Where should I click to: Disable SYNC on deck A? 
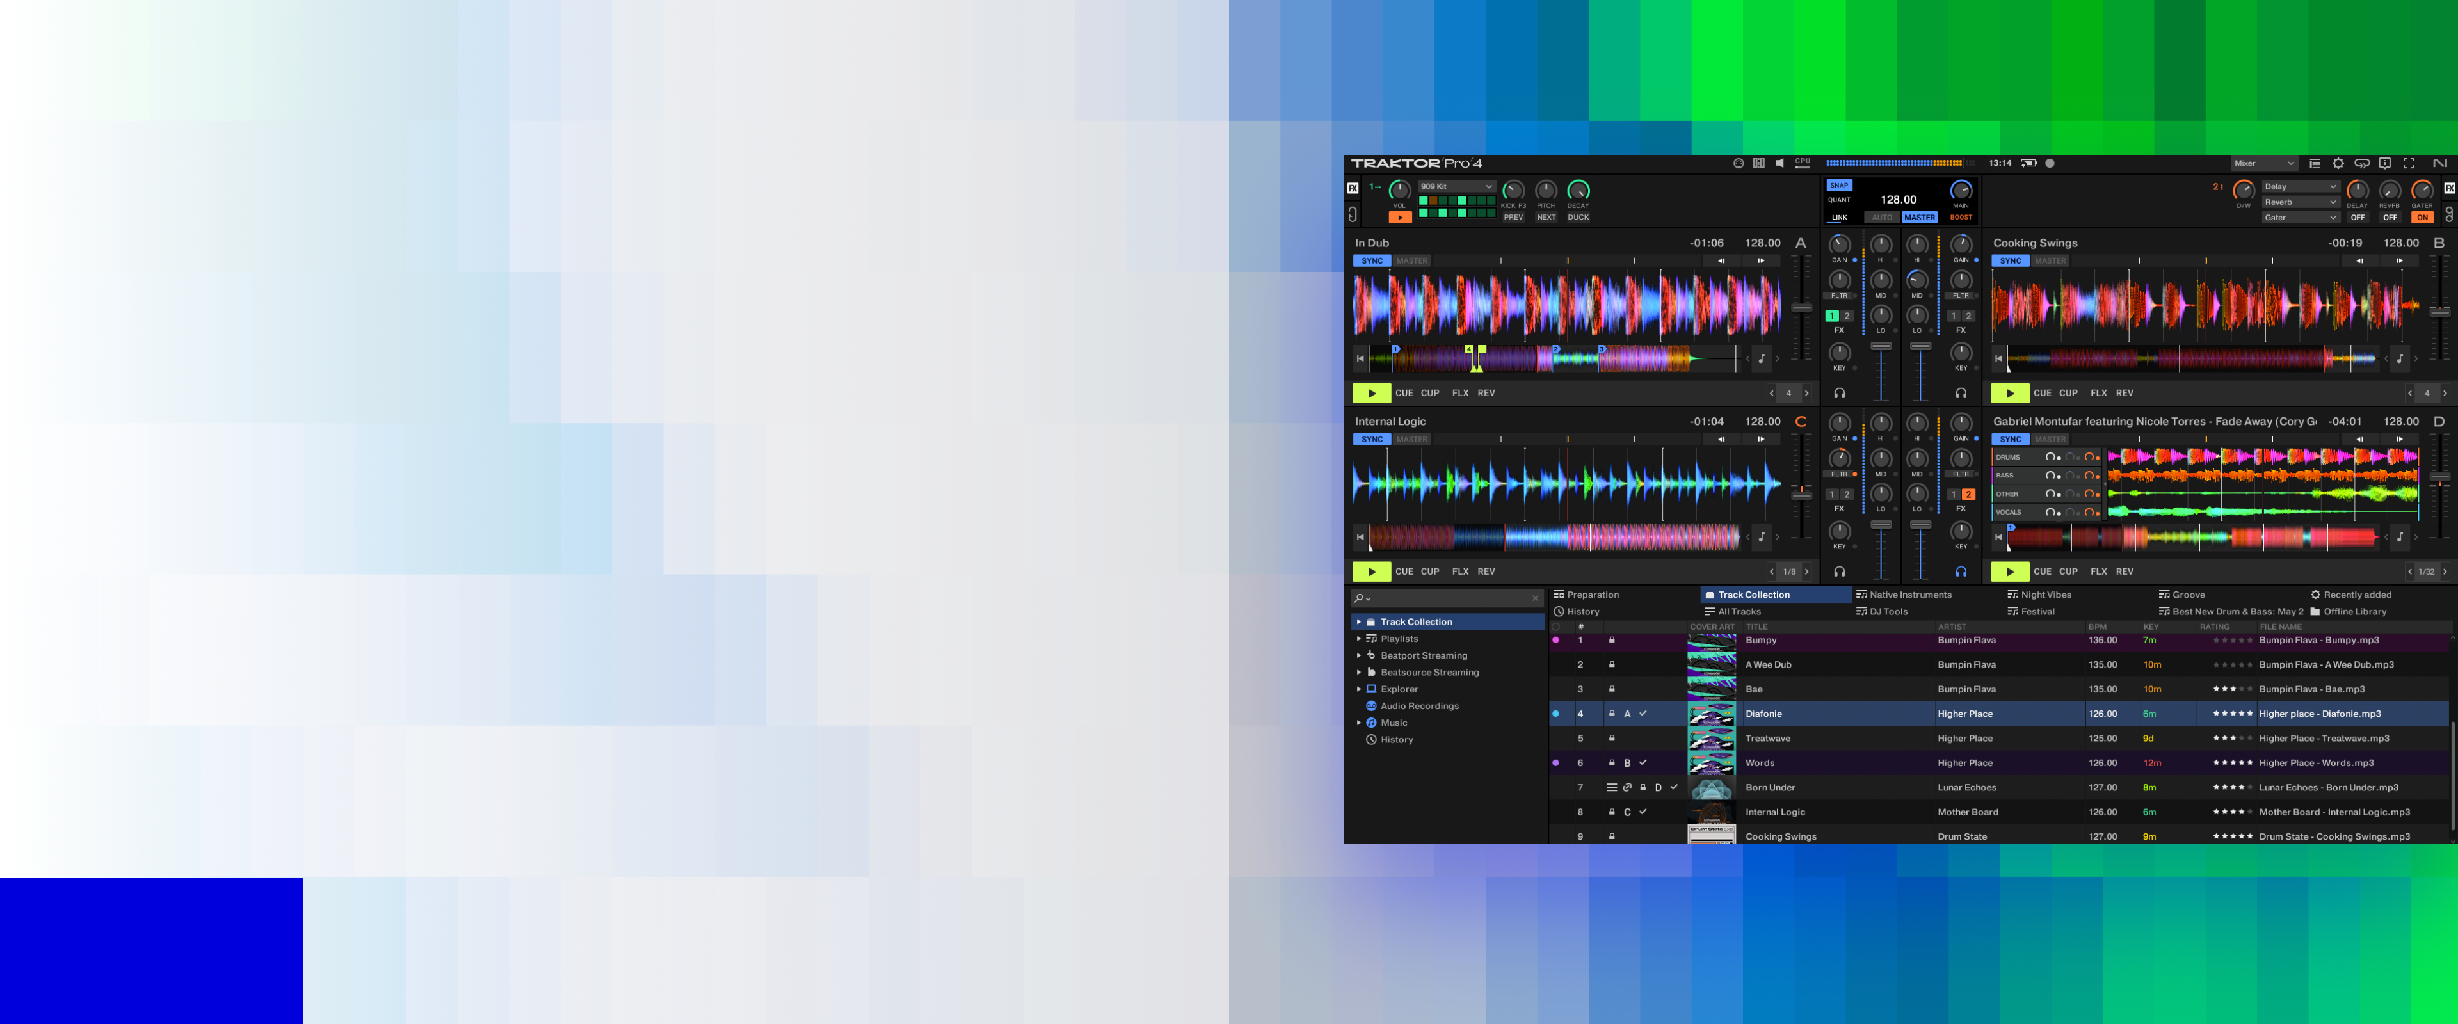1372,260
